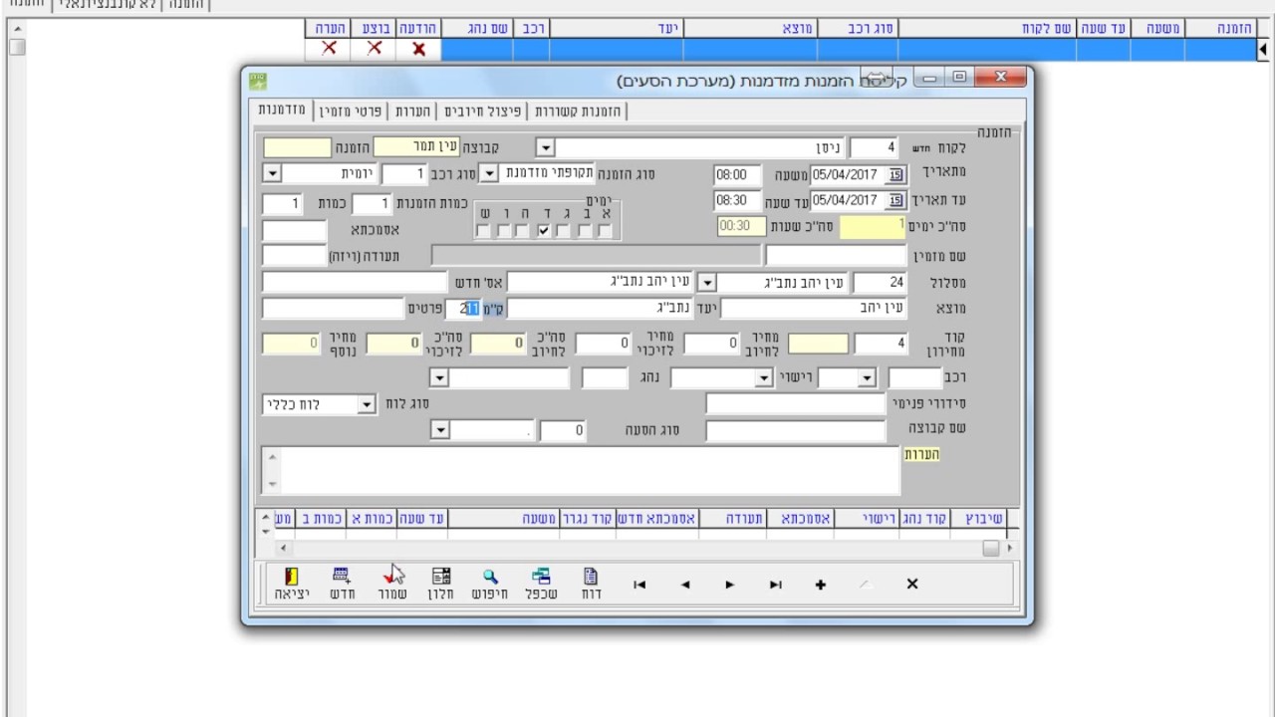Toggle day ו checkbox

[x=504, y=231]
